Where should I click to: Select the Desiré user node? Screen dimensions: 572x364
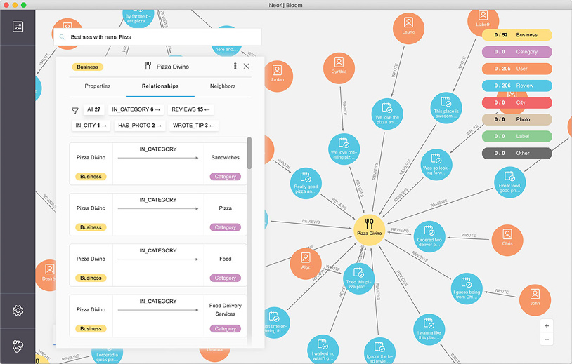[46, 275]
